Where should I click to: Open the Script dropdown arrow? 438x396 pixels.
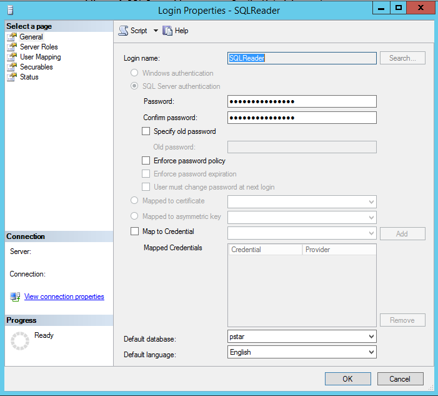(156, 31)
